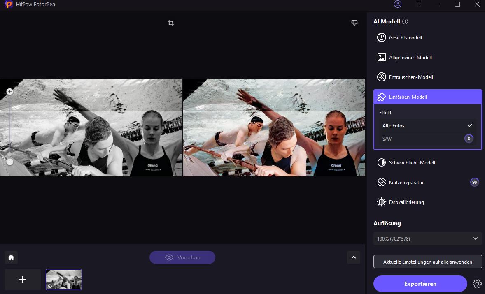
Task: Zoom out with the minus icon
Action: coord(9,162)
